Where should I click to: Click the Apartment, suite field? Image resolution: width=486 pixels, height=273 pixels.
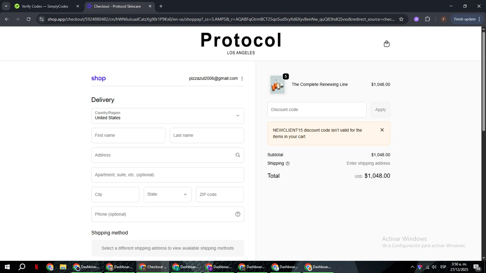168,175
